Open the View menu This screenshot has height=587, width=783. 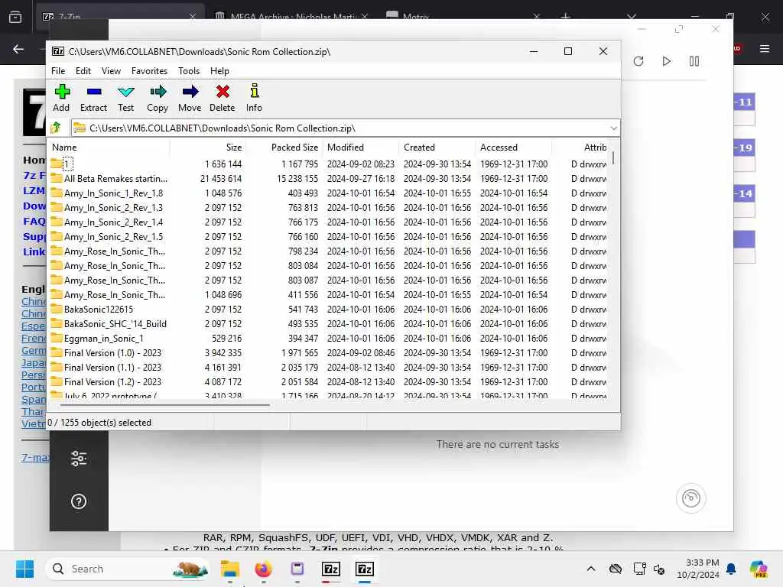[111, 71]
